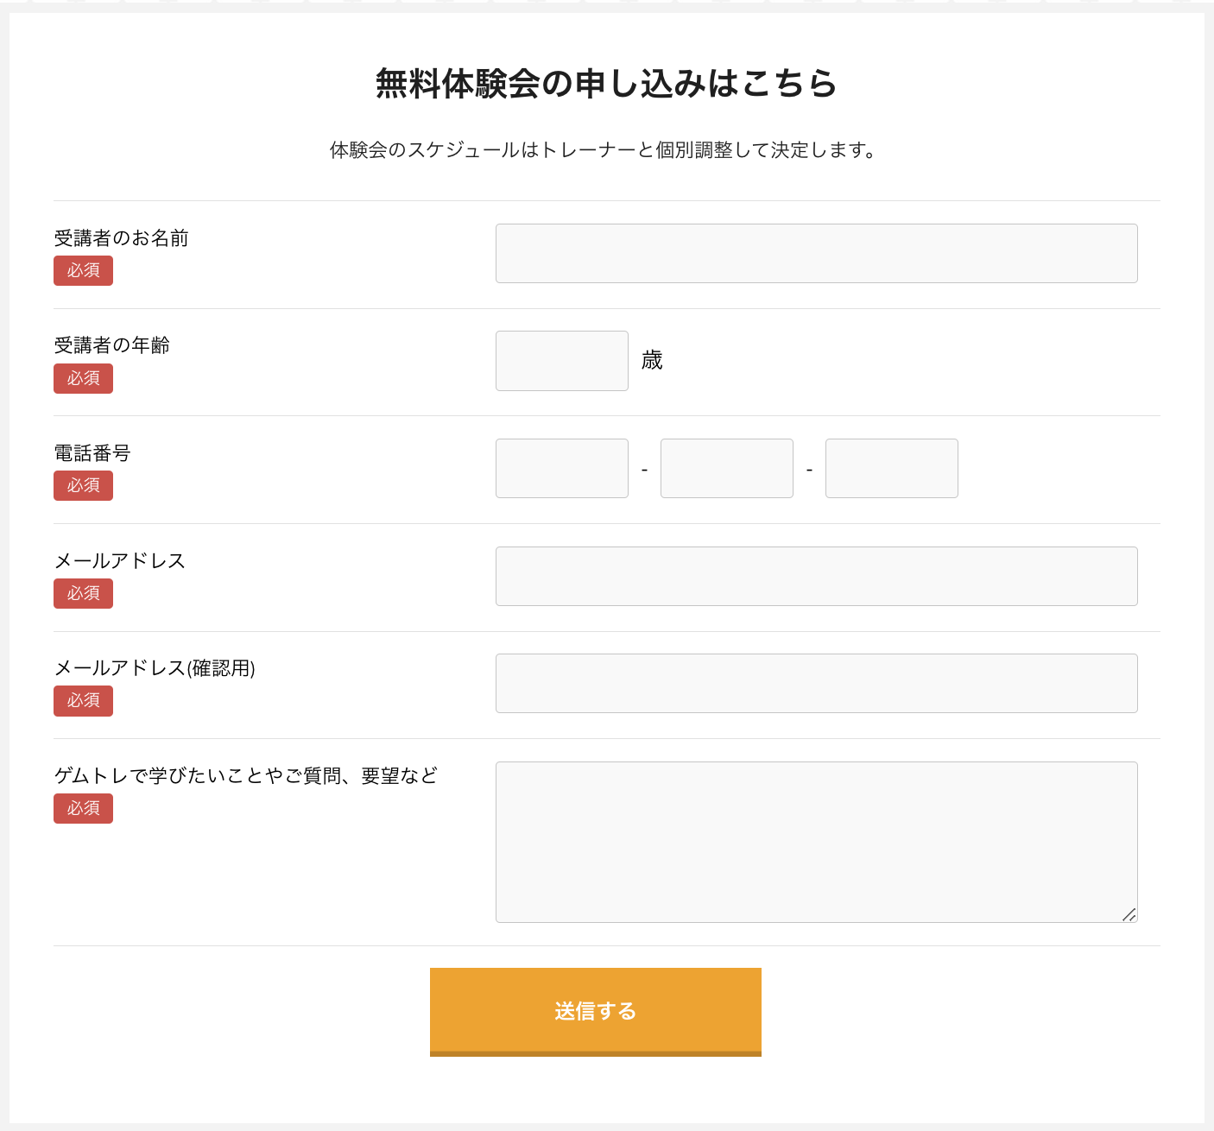Select the middle 電話番号 input box

click(727, 468)
